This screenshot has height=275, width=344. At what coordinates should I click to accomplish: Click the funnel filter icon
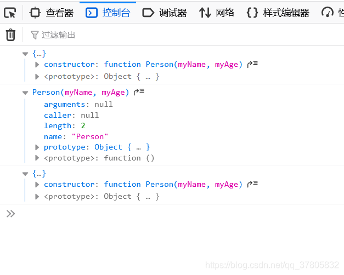click(35, 35)
